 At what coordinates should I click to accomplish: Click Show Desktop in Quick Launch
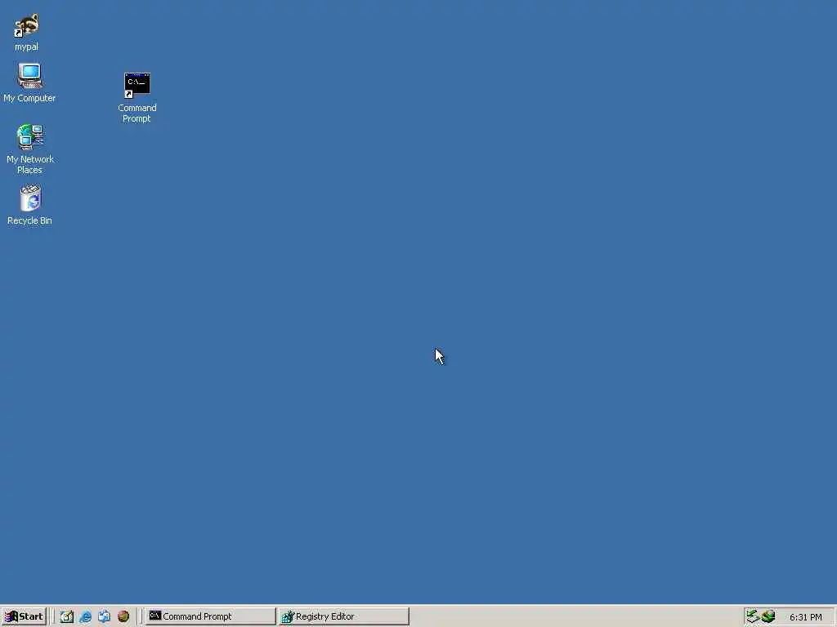pyautogui.click(x=66, y=616)
